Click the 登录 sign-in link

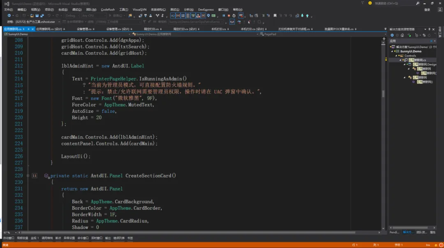click(427, 10)
